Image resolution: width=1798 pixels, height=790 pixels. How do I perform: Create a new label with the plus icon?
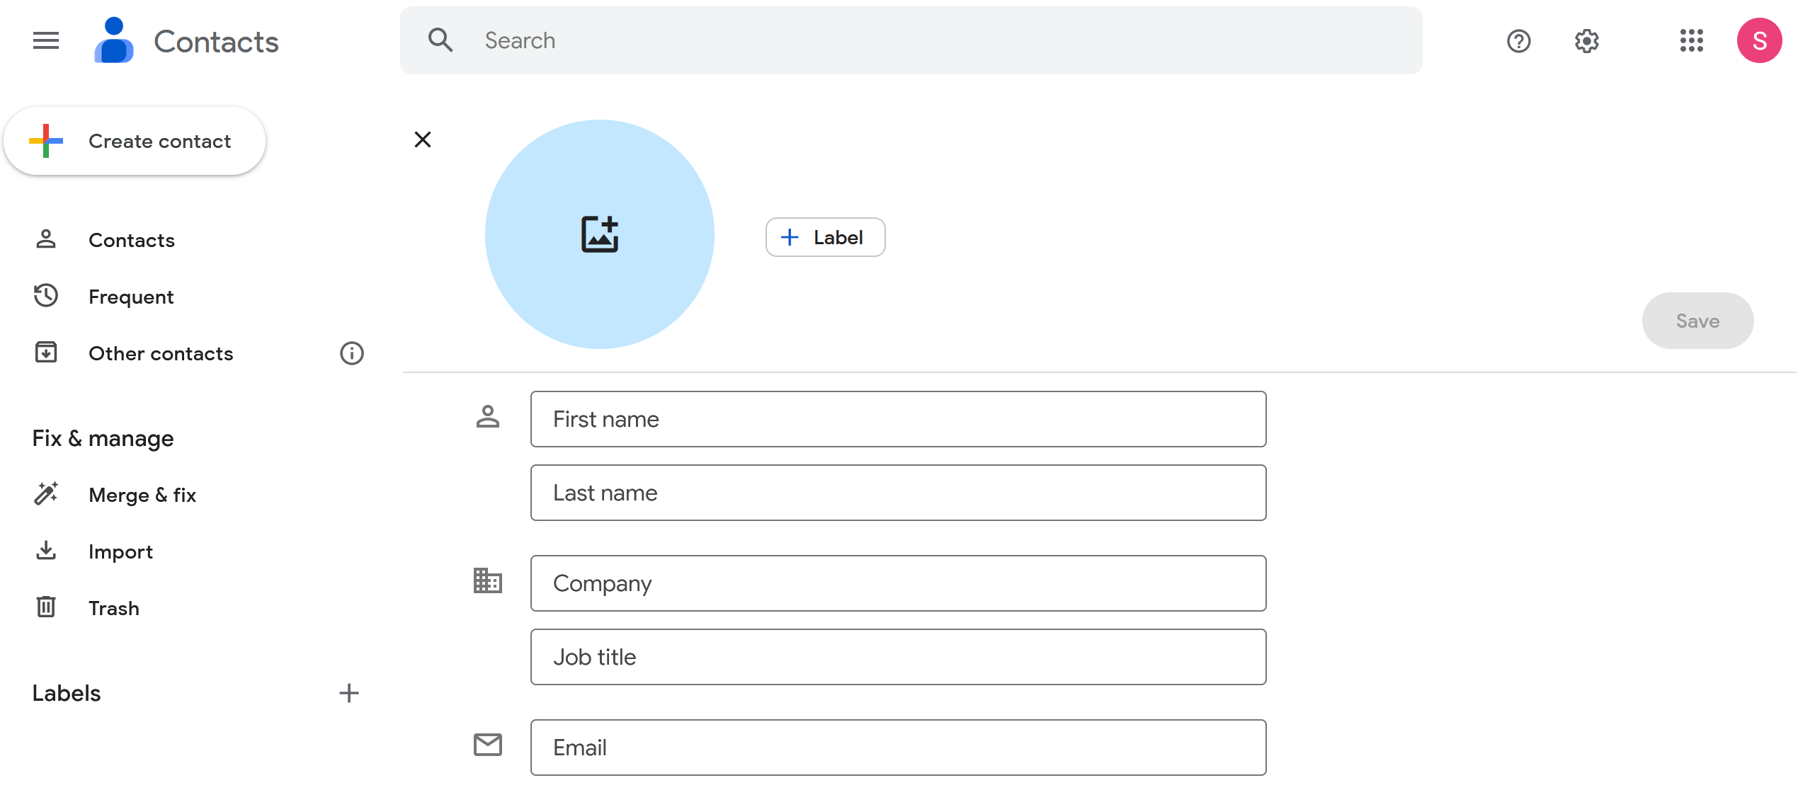point(348,692)
